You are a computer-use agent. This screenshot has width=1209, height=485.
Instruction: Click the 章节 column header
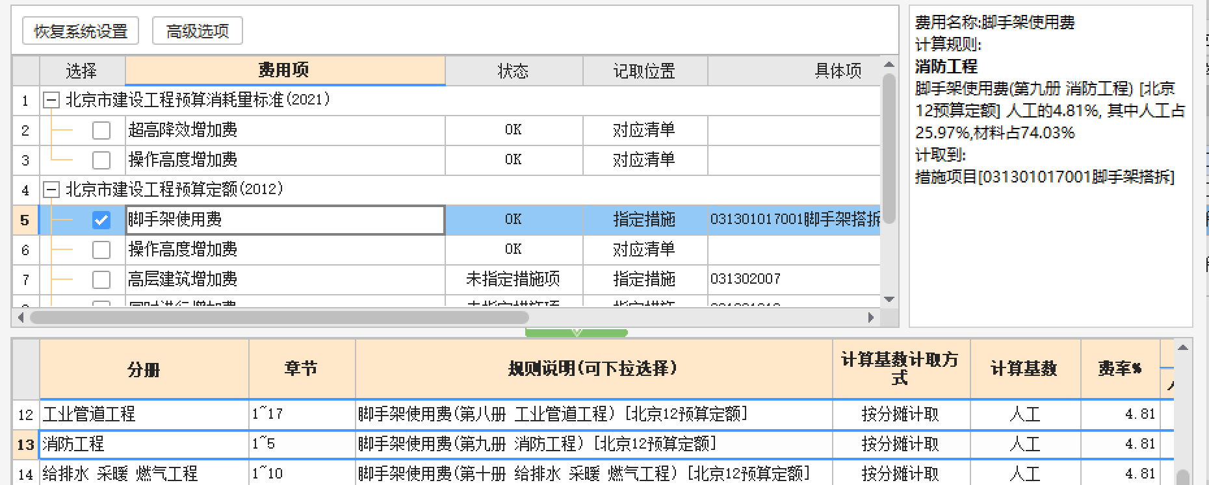(x=302, y=369)
